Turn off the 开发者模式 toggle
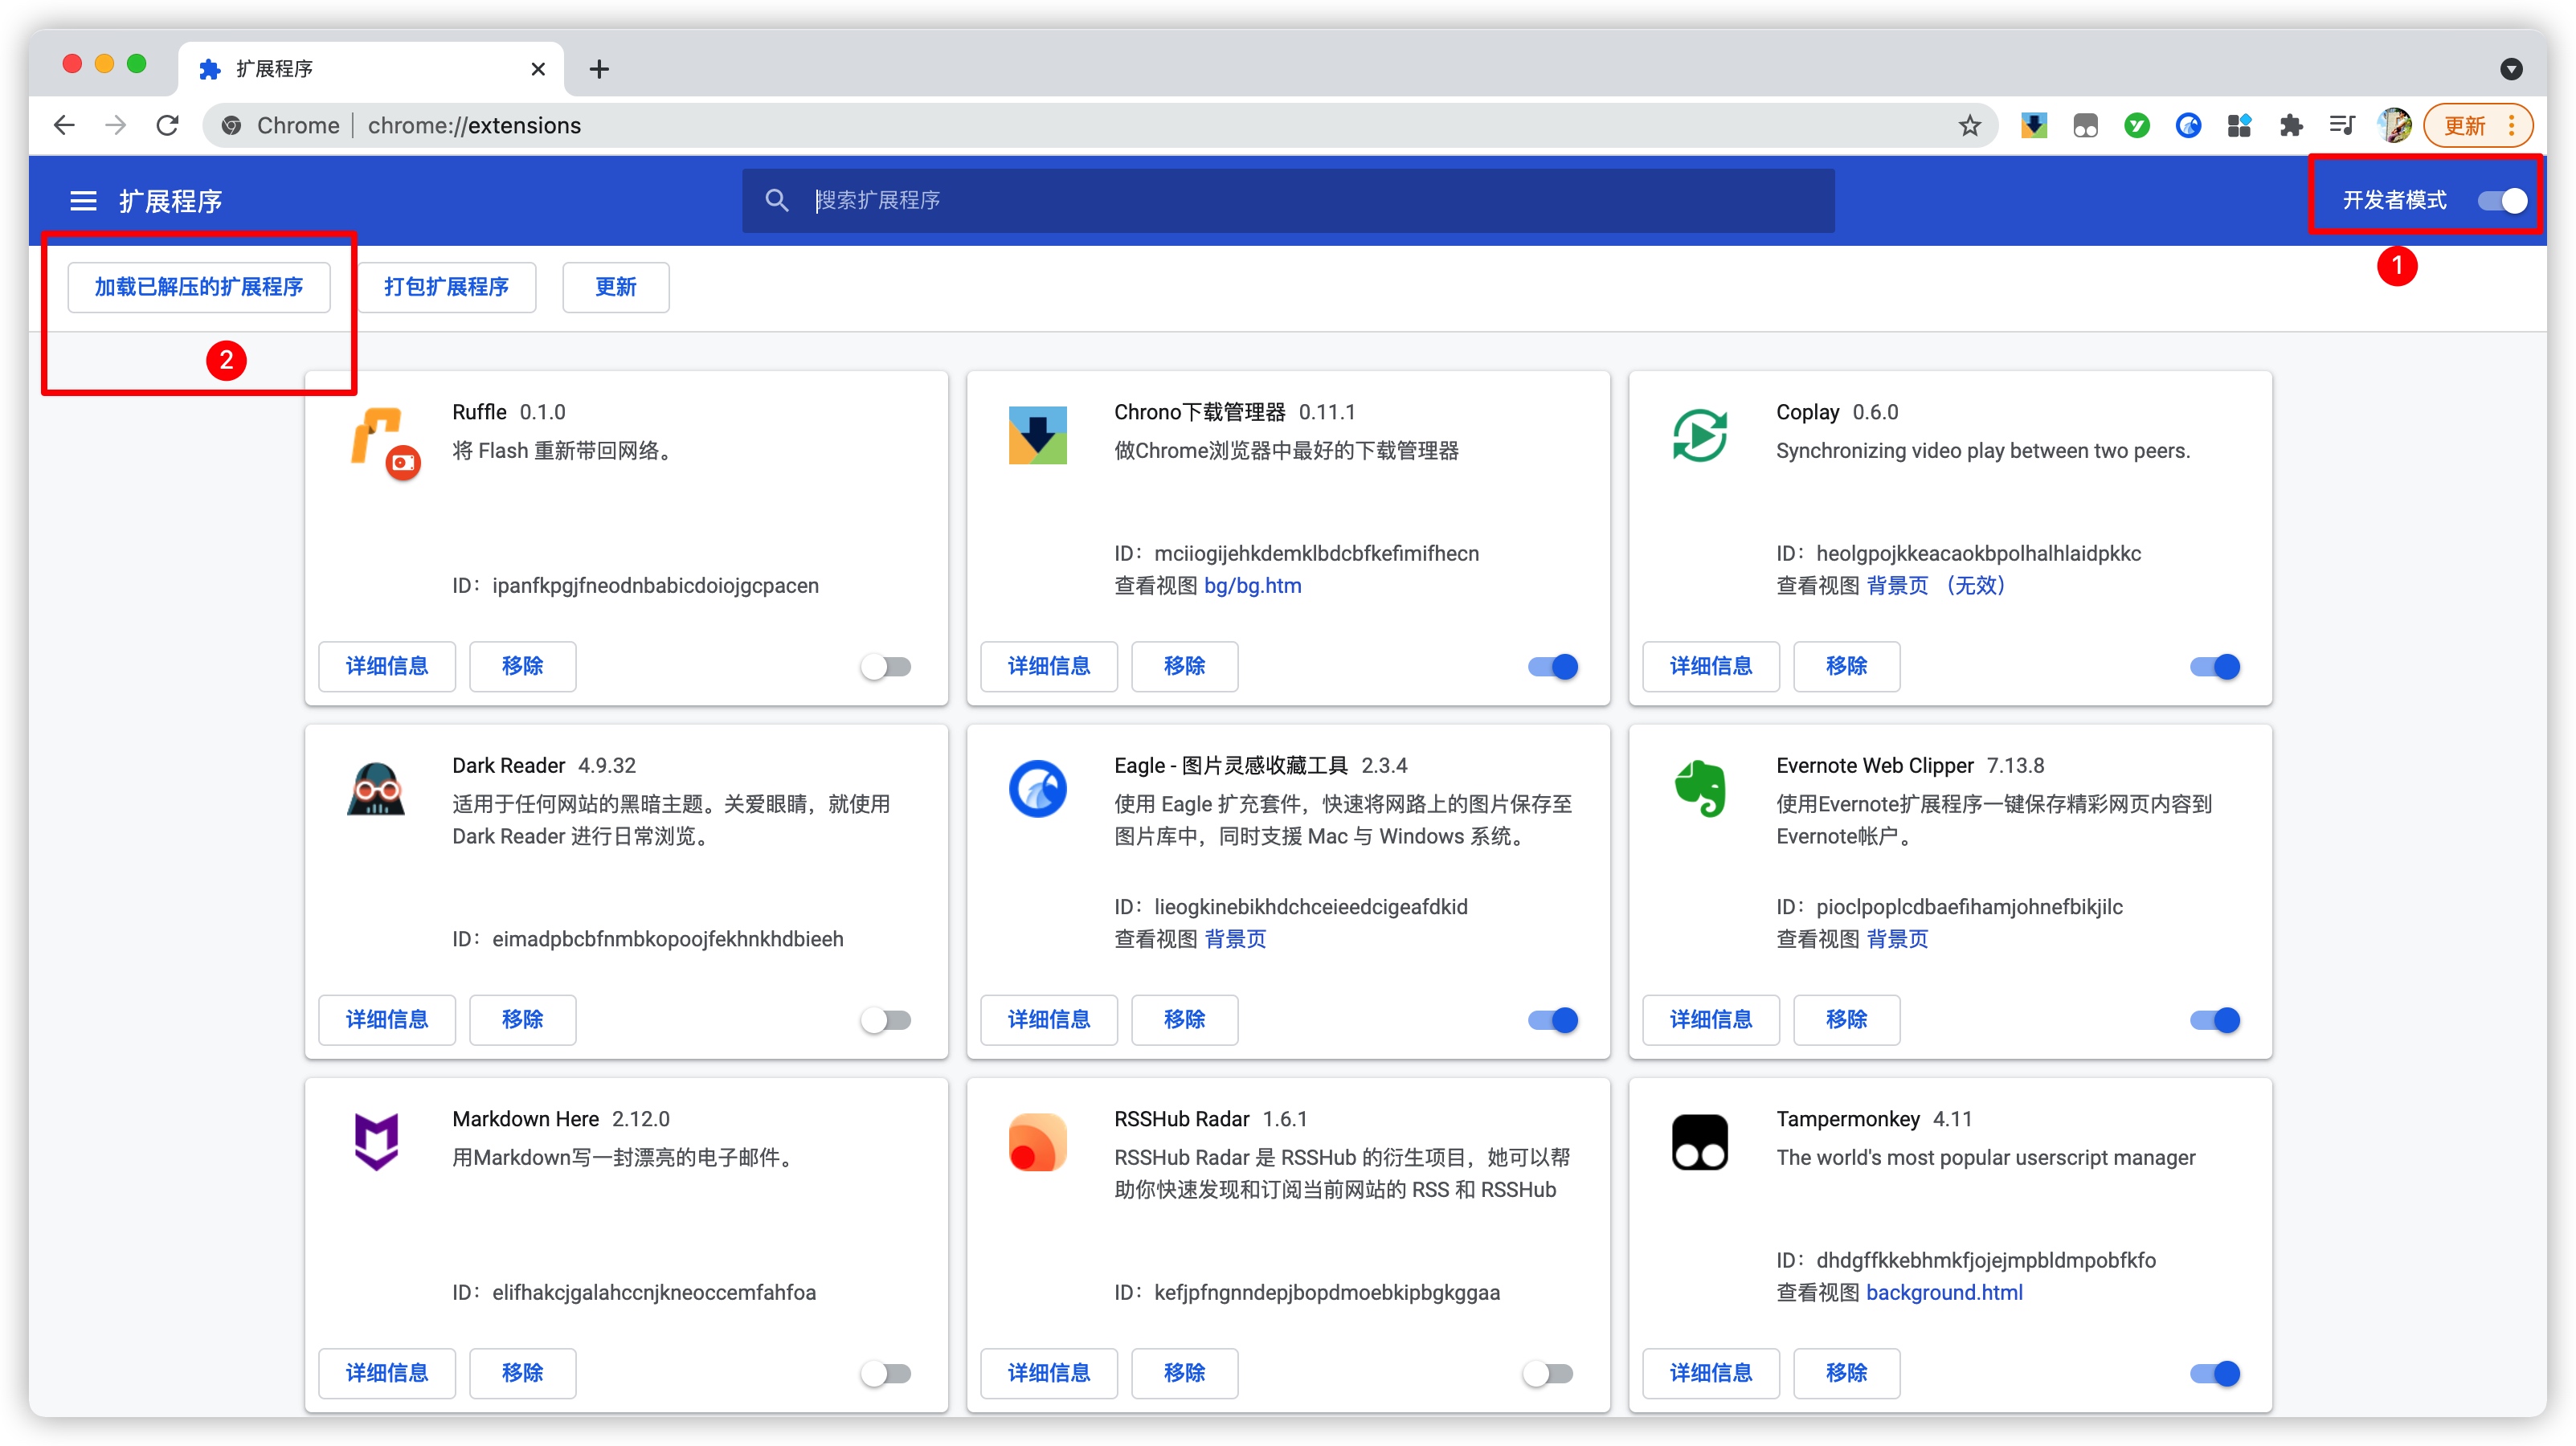This screenshot has height=1446, width=2576. click(x=2502, y=201)
